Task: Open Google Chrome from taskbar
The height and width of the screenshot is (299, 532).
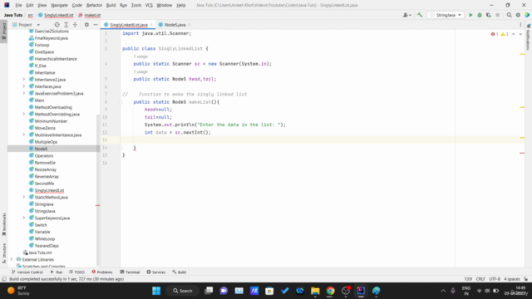Action: click(x=330, y=291)
